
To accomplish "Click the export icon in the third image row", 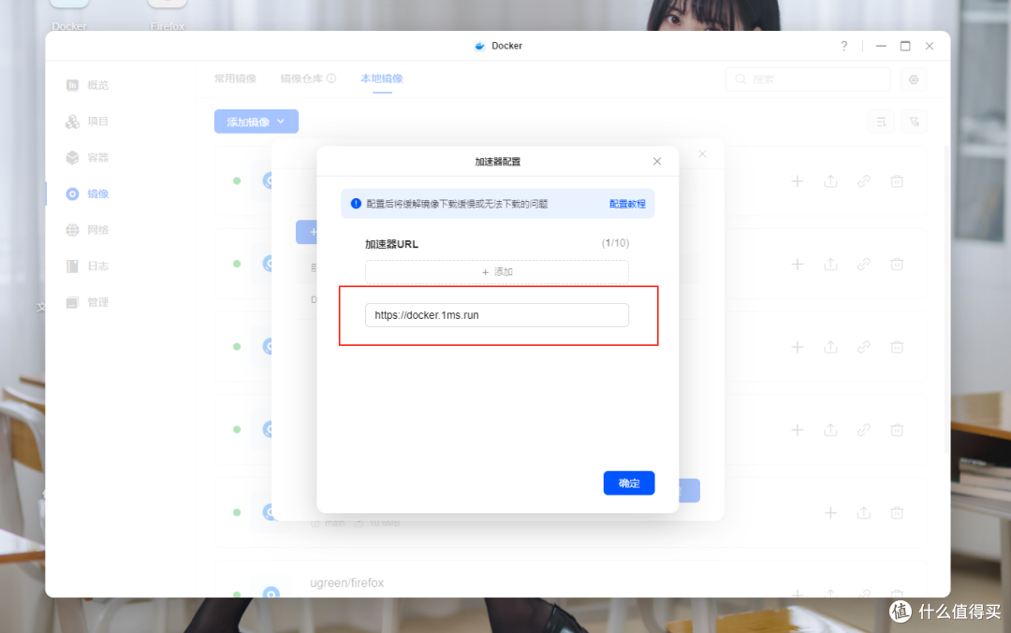I will 830,347.
